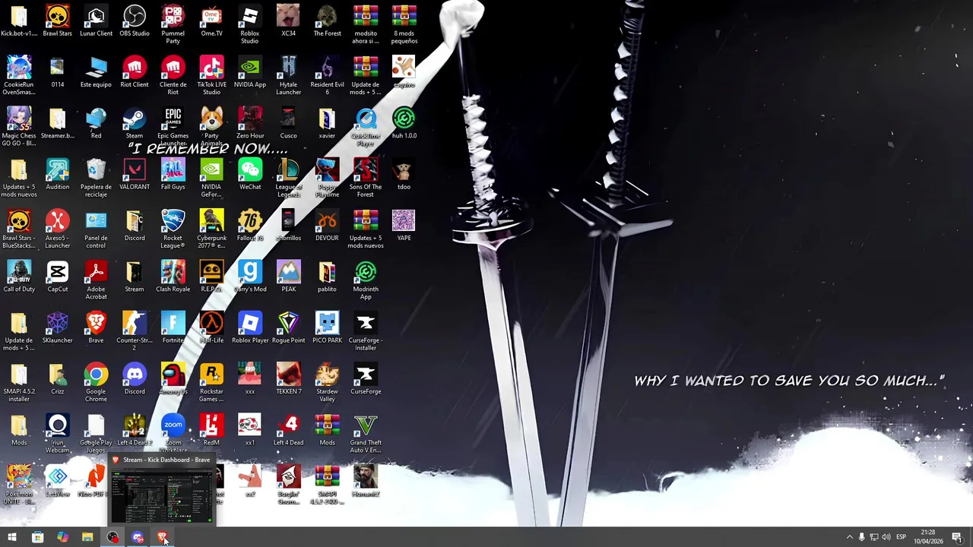Screen dimensions: 973x547
Task: Select the Este equipo desktop icon
Action: point(96,72)
